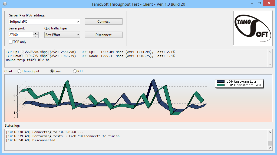This screenshot has width=277, height=155.
Task: Click the application icon in title bar
Action: click(5, 4)
